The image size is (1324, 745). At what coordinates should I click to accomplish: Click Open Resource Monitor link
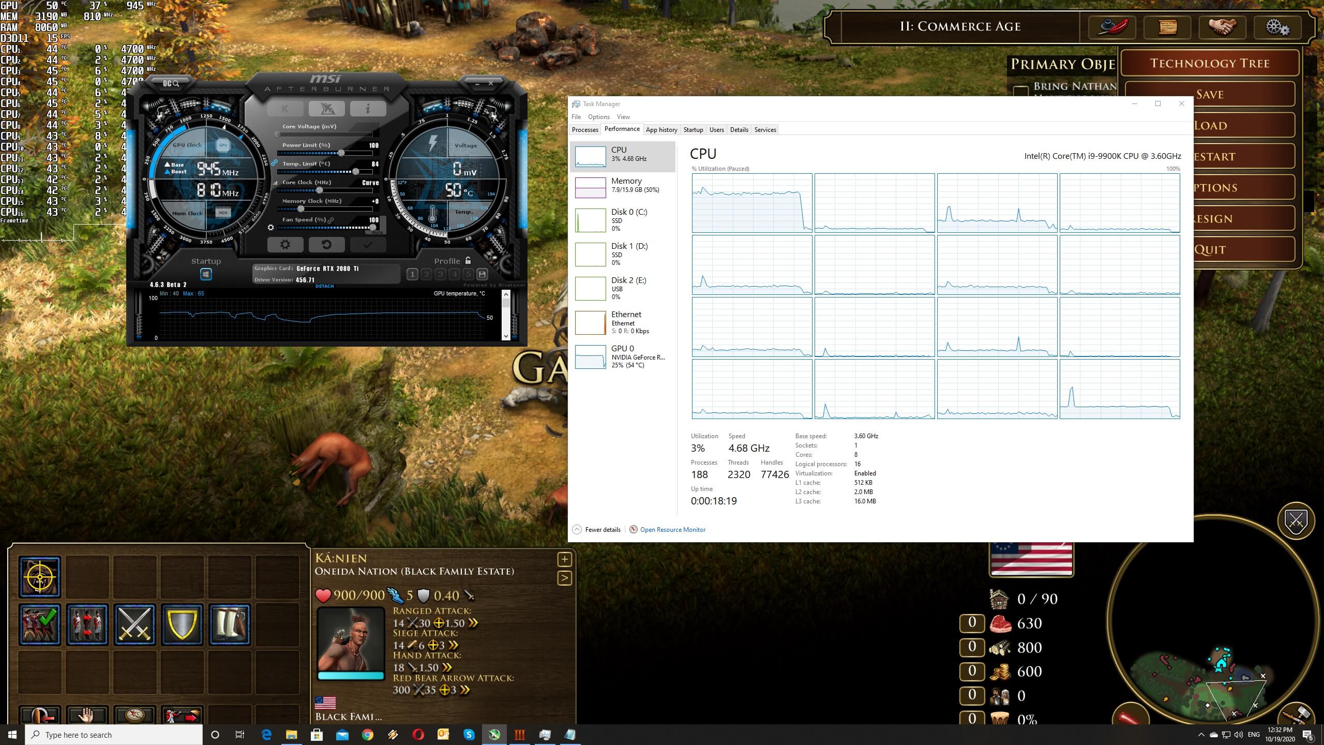coord(672,529)
